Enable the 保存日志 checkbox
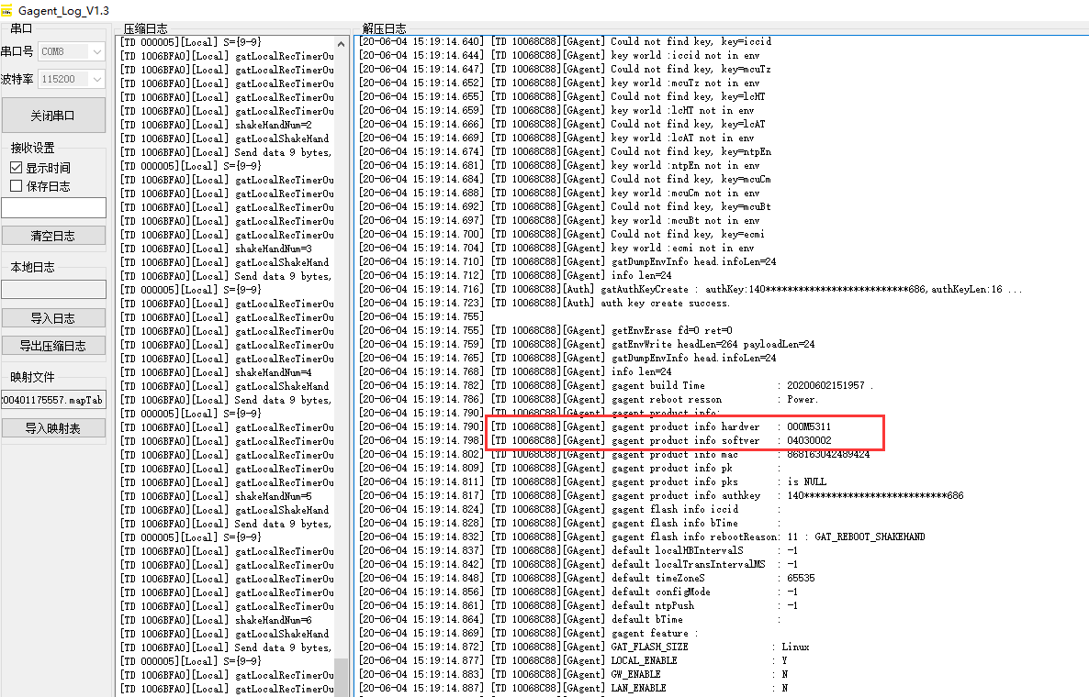Viewport: 1089px width, 697px height. 16,186
